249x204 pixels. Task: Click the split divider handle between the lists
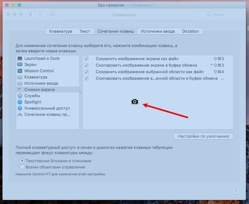click(x=81, y=93)
